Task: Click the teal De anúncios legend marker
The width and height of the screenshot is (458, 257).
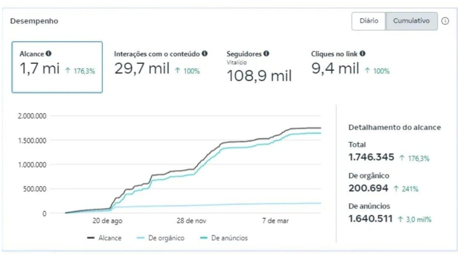Action: click(204, 238)
